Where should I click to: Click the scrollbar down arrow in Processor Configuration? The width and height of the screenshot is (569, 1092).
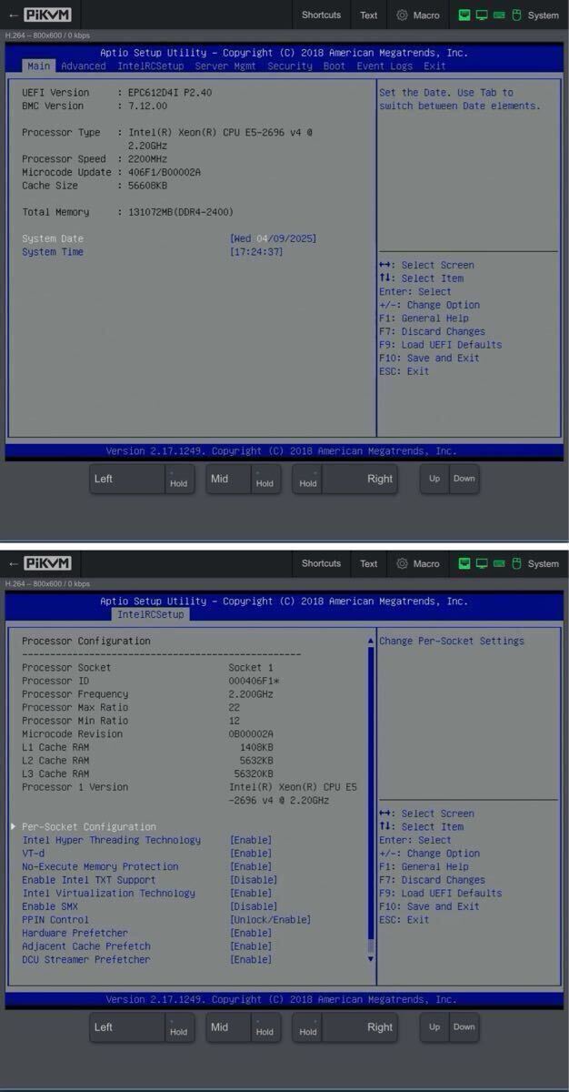coord(370,958)
